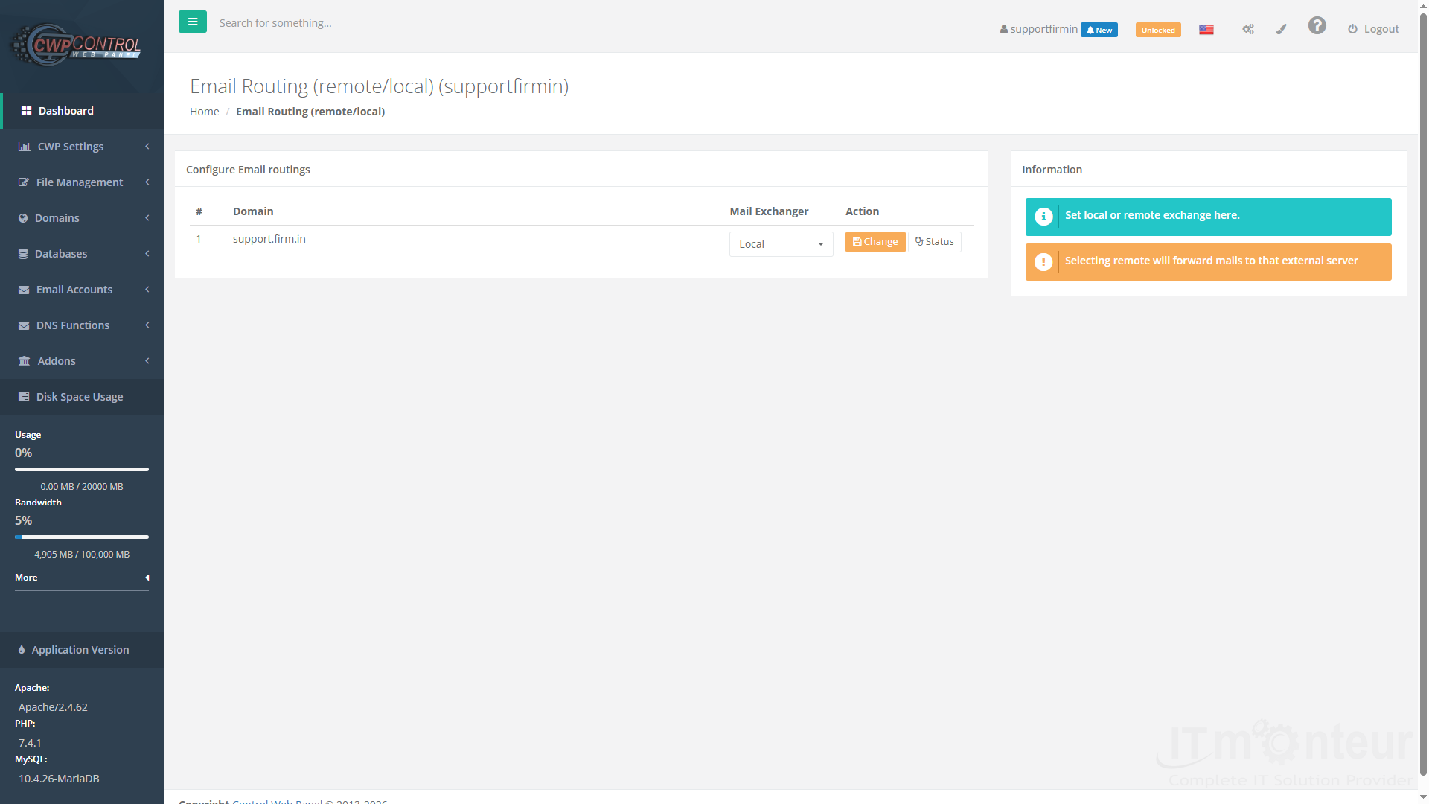Image resolution: width=1429 pixels, height=804 pixels.
Task: Open the Email Accounts menu item
Action: (x=82, y=290)
